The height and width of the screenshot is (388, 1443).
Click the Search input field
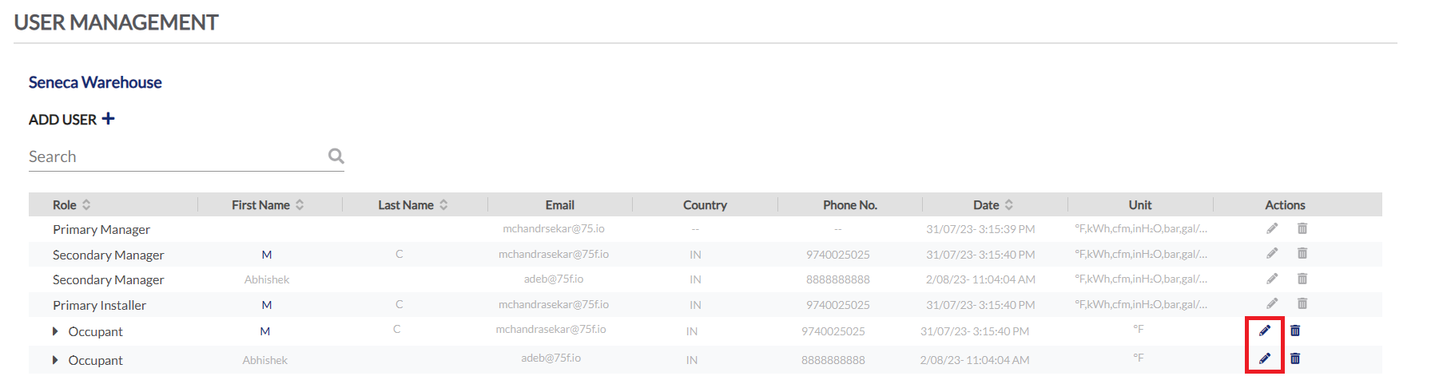pos(176,156)
